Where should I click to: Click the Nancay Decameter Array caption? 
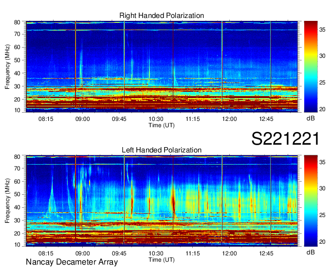click(x=72, y=262)
